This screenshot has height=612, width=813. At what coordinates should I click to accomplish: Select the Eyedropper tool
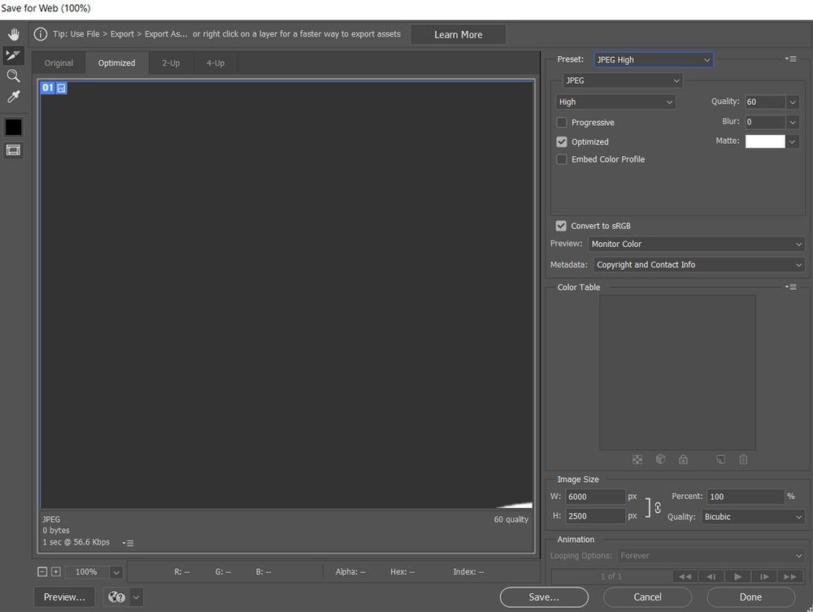13,97
